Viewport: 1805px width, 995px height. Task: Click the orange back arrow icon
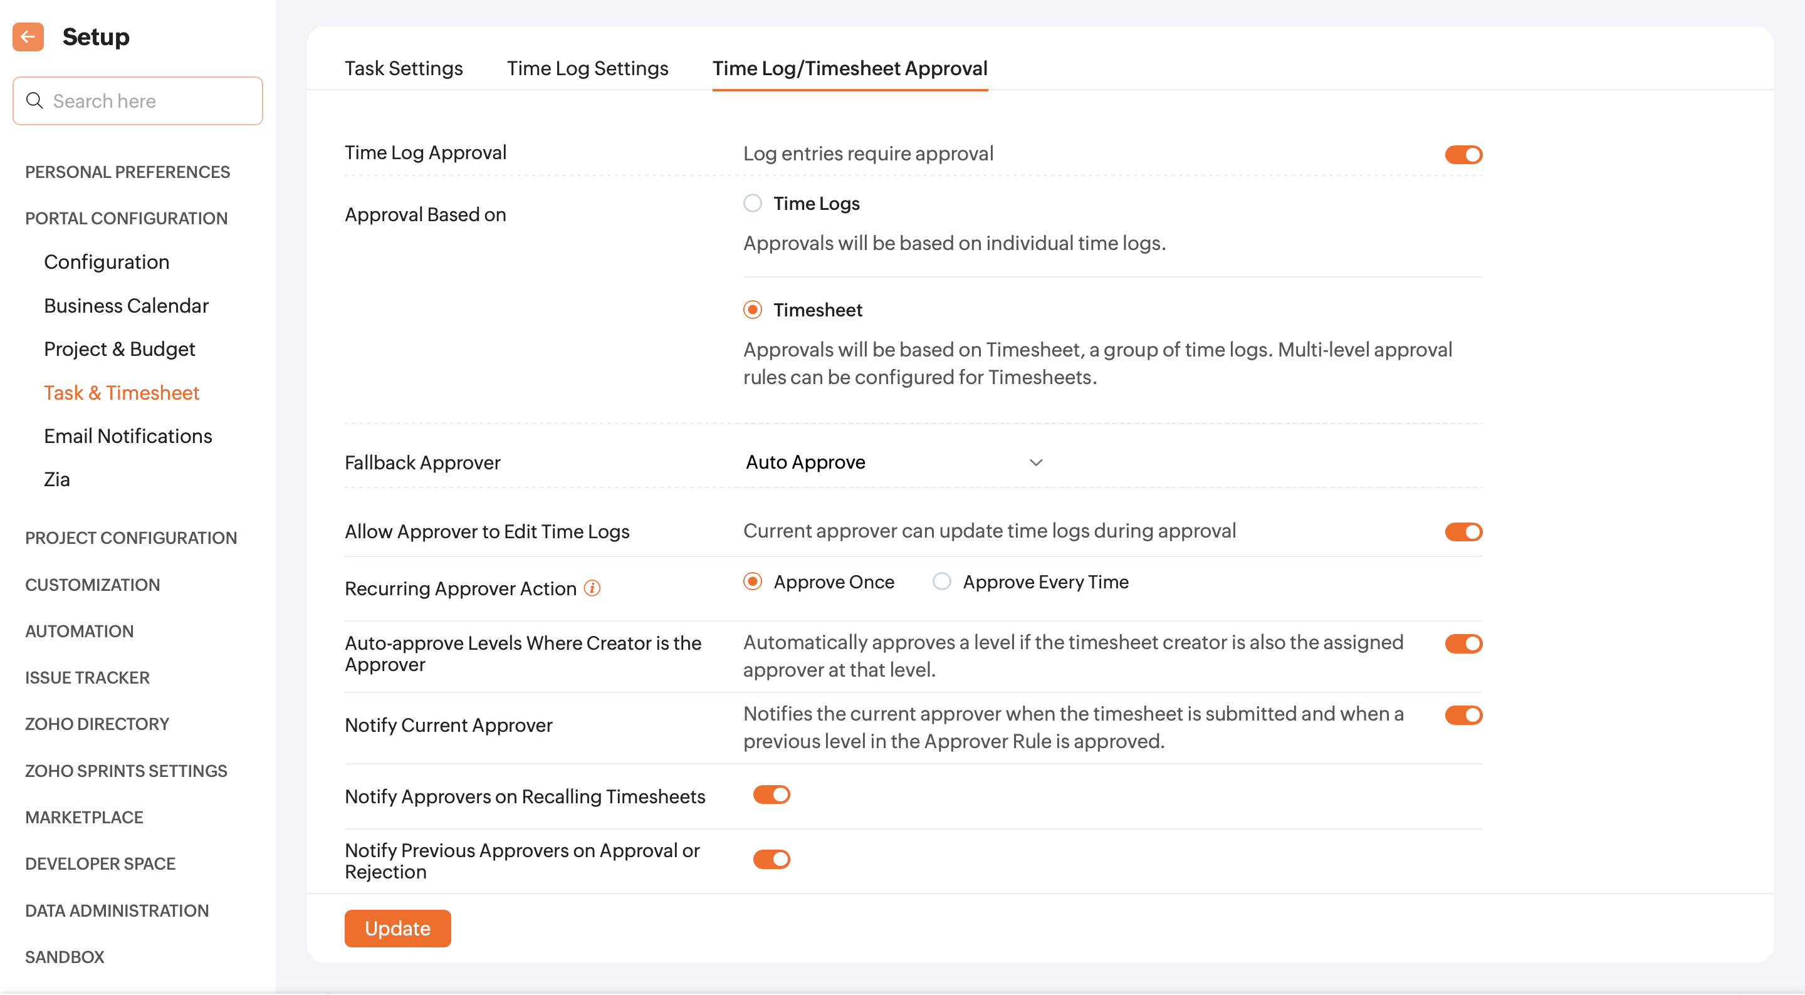coord(28,36)
